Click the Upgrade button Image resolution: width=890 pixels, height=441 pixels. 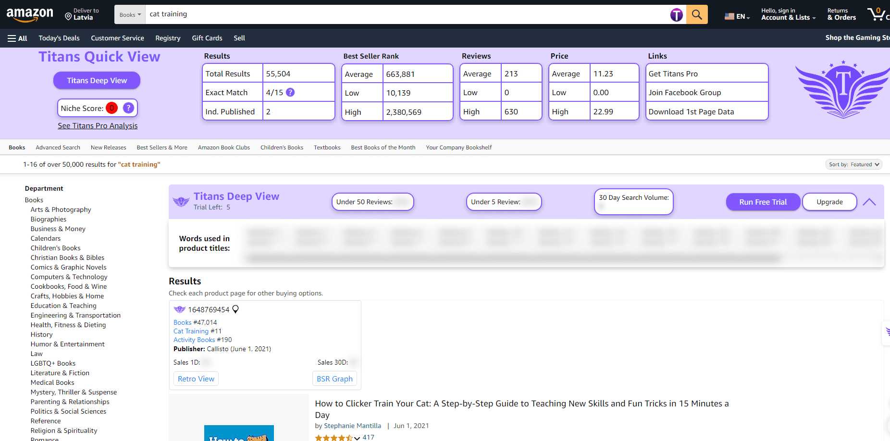click(829, 202)
